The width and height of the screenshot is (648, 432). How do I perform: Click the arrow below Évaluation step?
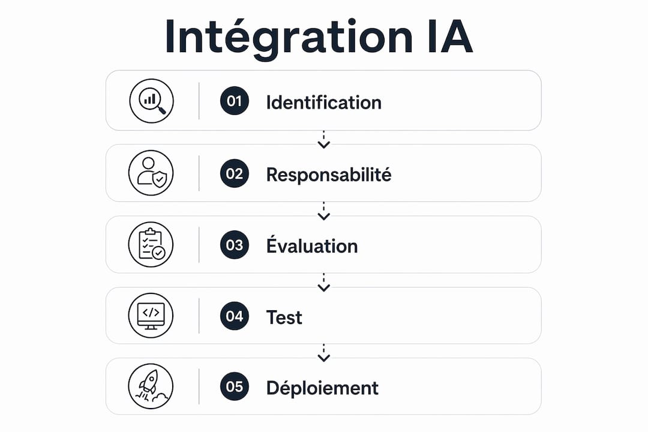[x=323, y=283]
